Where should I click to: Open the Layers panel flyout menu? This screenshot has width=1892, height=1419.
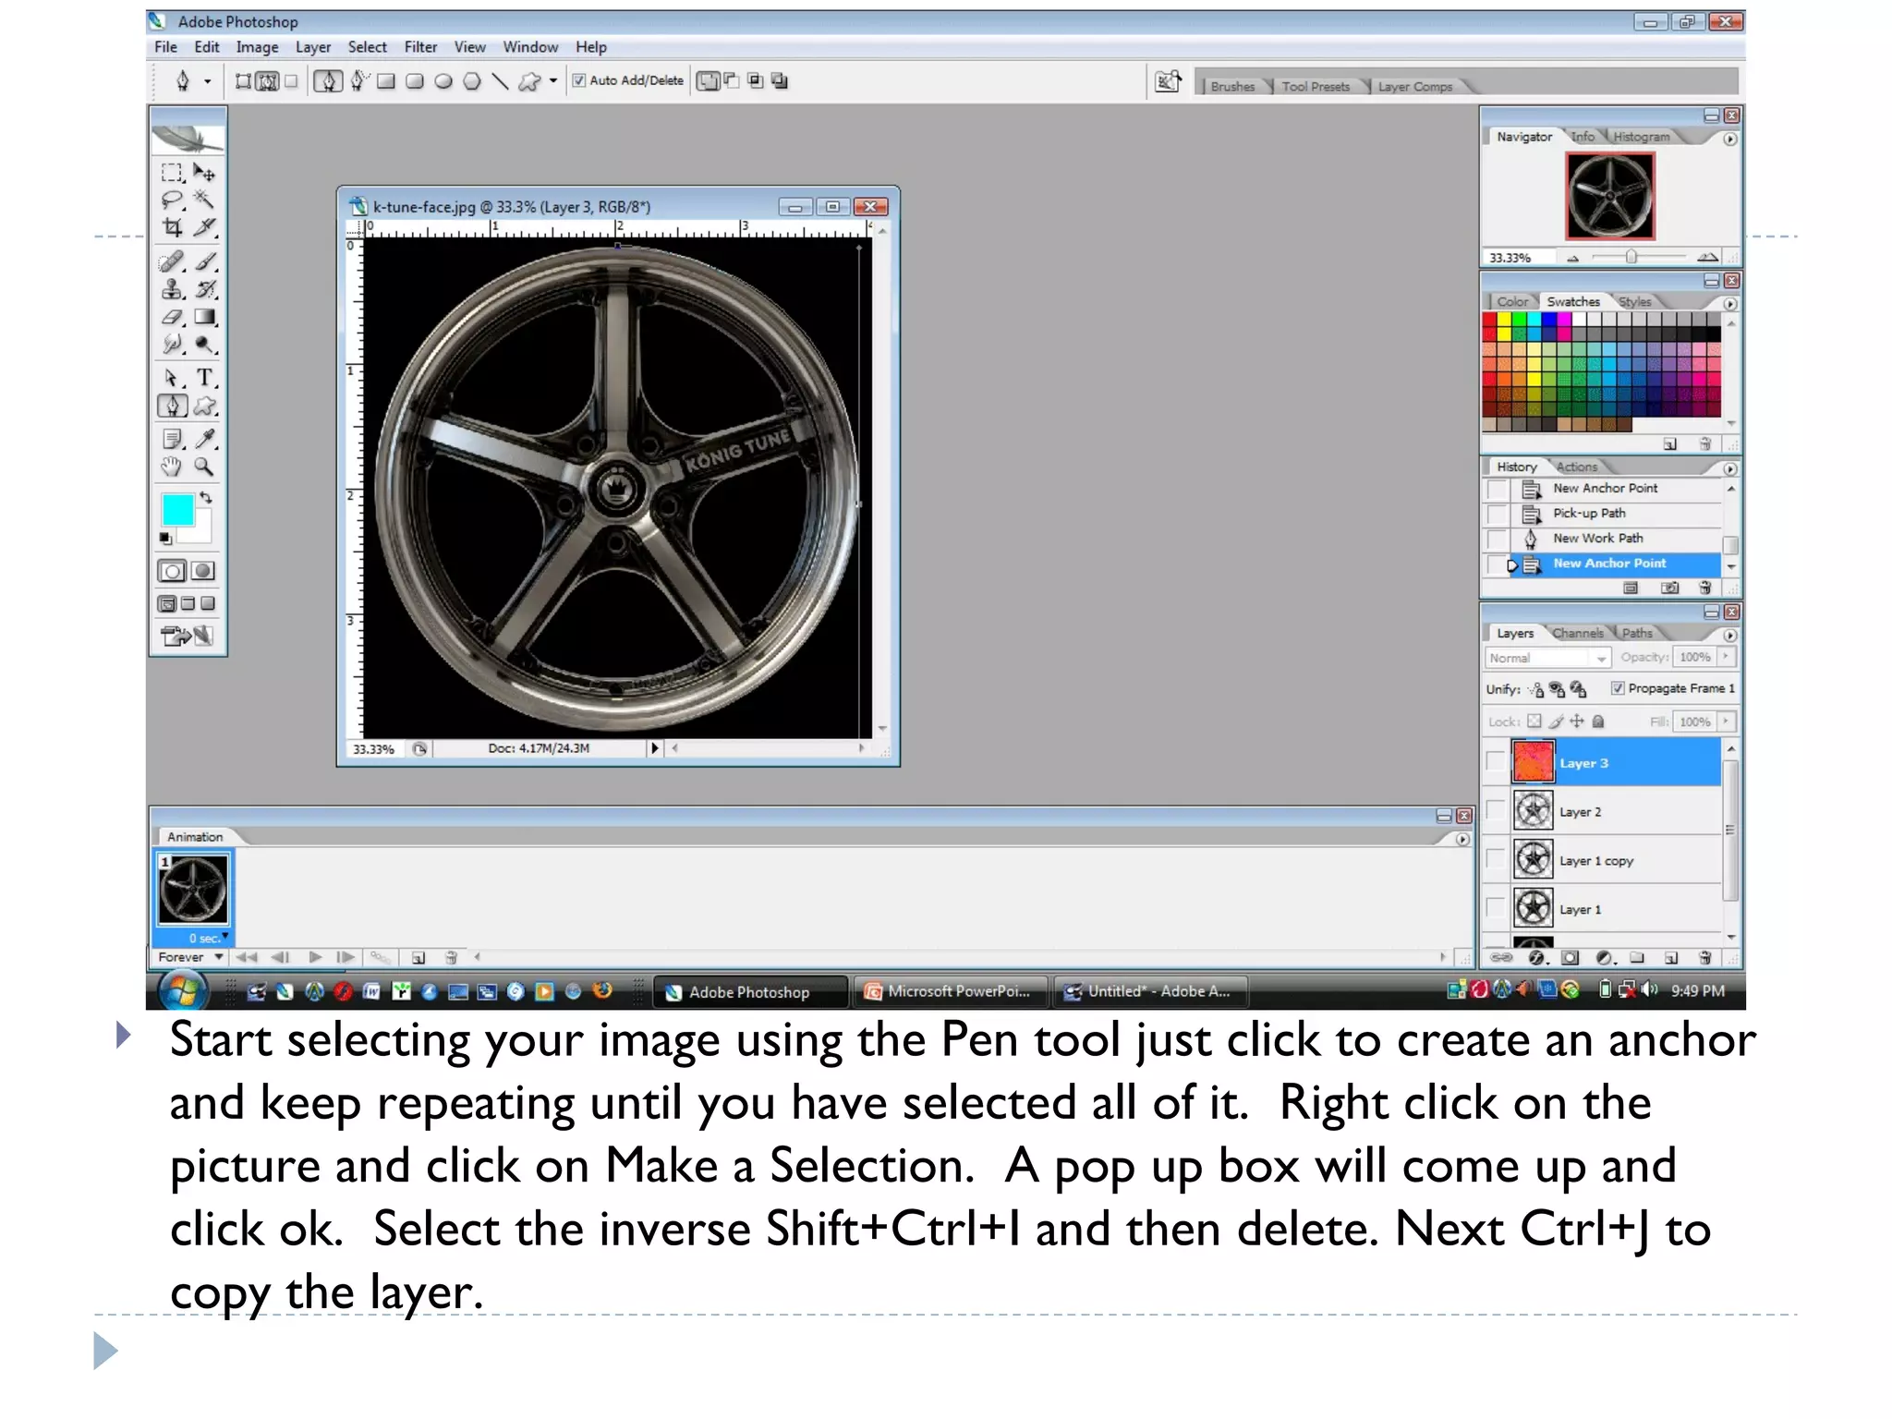[1730, 636]
